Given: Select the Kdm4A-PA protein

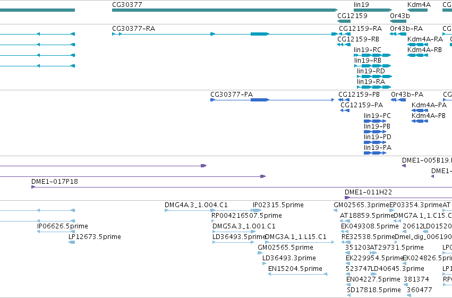Looking at the screenshot, I should point(420,110).
